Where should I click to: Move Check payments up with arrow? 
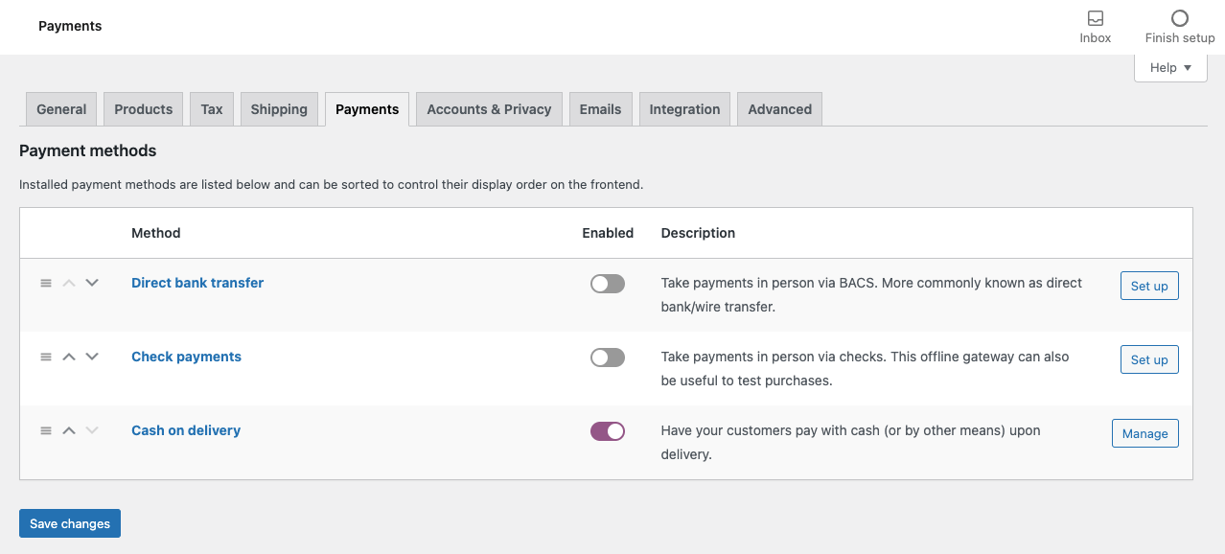click(69, 357)
